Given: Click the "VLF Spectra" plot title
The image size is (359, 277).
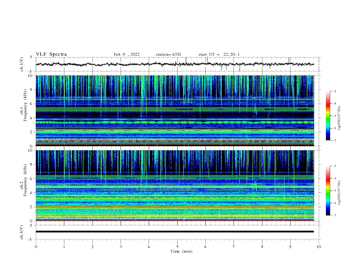Looking at the screenshot, I should pyautogui.click(x=51, y=54).
